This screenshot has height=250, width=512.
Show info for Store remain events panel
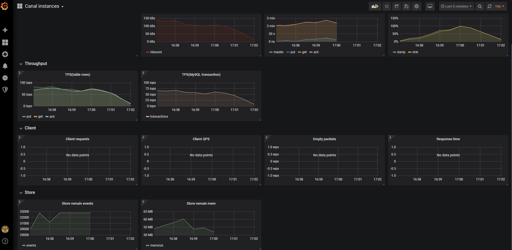(19, 201)
